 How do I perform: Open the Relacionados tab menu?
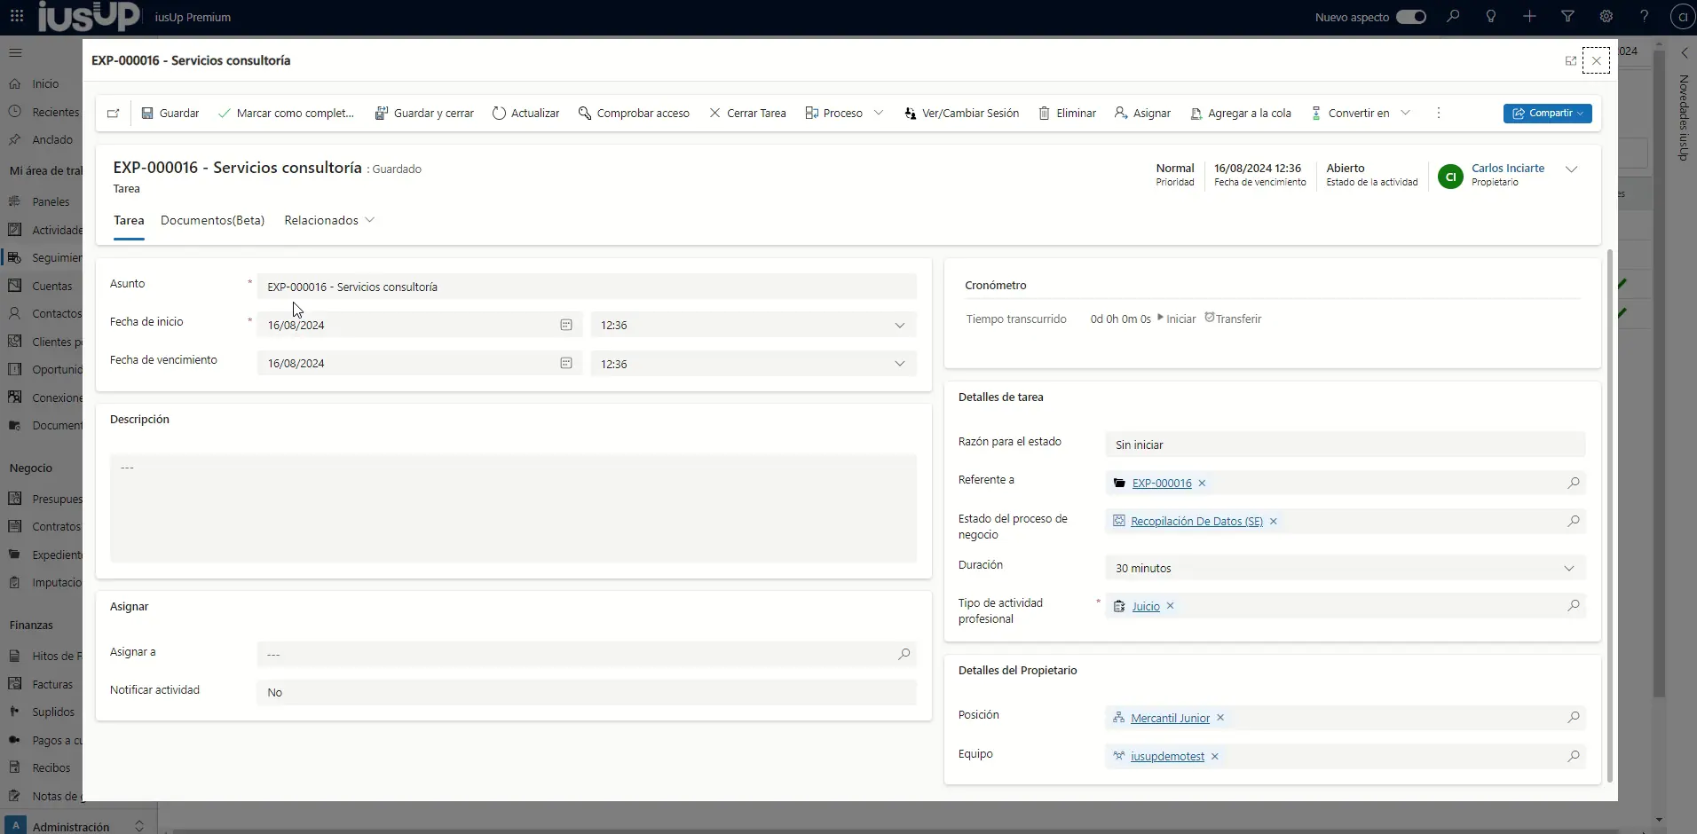(328, 221)
